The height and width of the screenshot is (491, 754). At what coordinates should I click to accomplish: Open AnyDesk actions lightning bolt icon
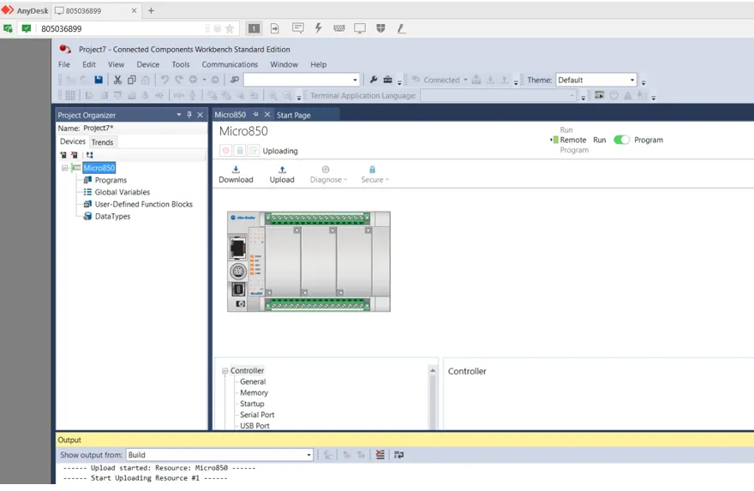click(x=318, y=28)
